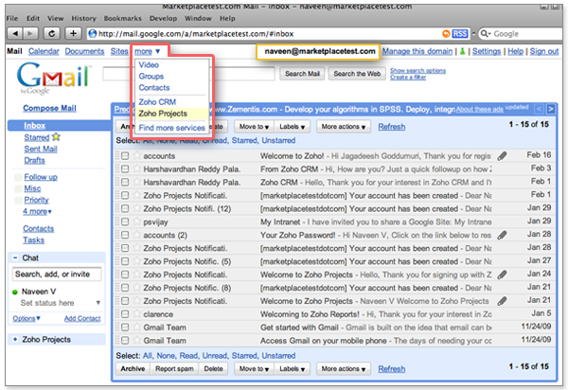Click the green labs flask icon
Viewport: 568px width, 390px height.
(x=463, y=51)
